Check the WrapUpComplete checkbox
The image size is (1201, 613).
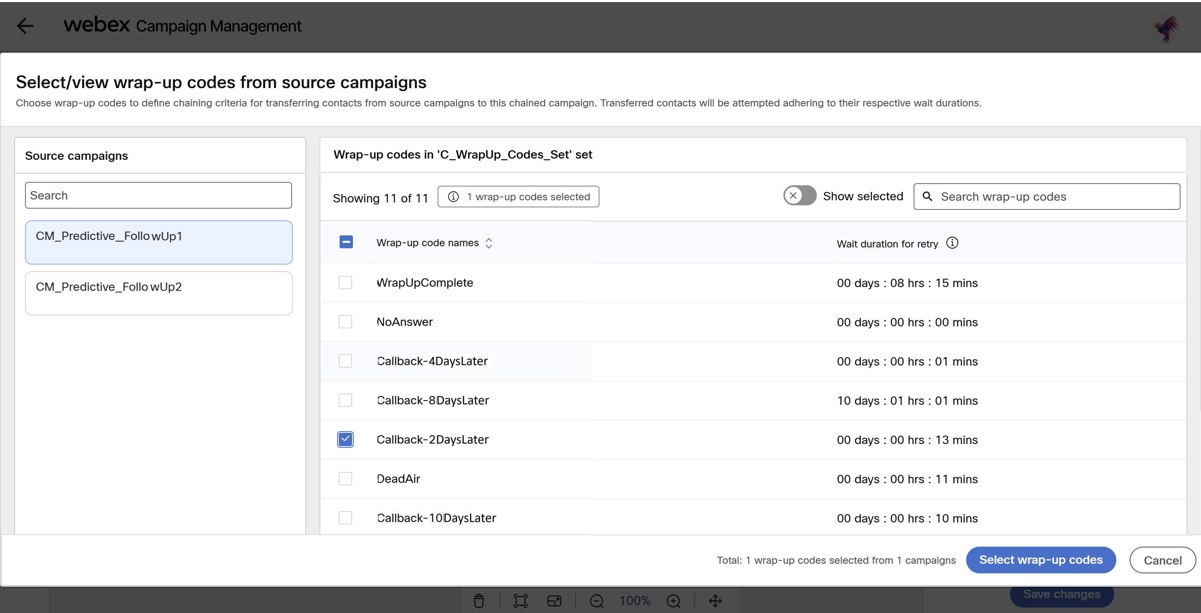click(x=345, y=283)
